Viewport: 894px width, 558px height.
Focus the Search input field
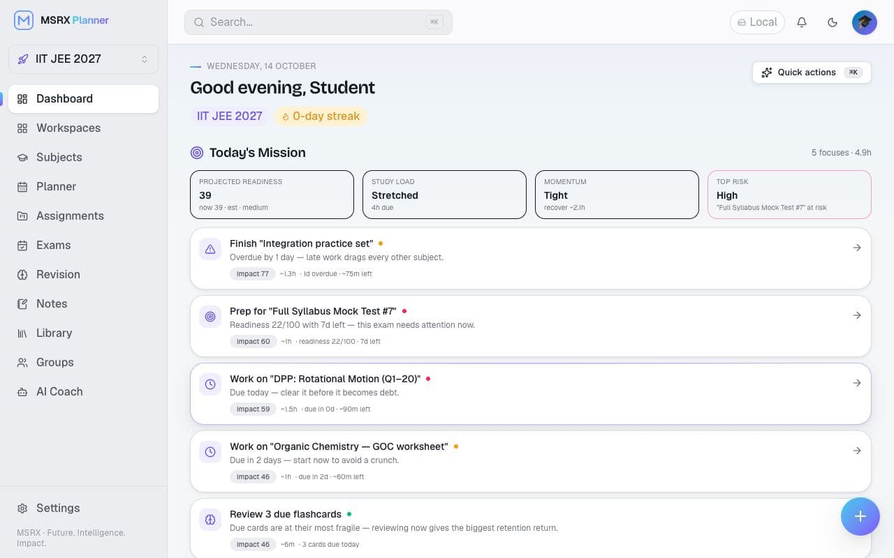318,22
